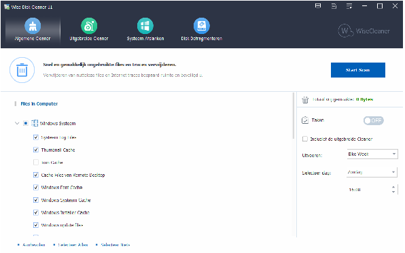Click the Selecteer Alles link
The image size is (405, 253).
pyautogui.click(x=73, y=244)
